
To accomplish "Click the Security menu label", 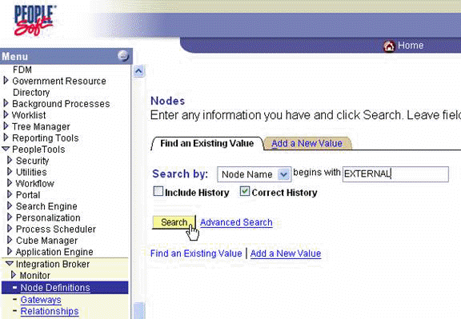I will click(32, 161).
